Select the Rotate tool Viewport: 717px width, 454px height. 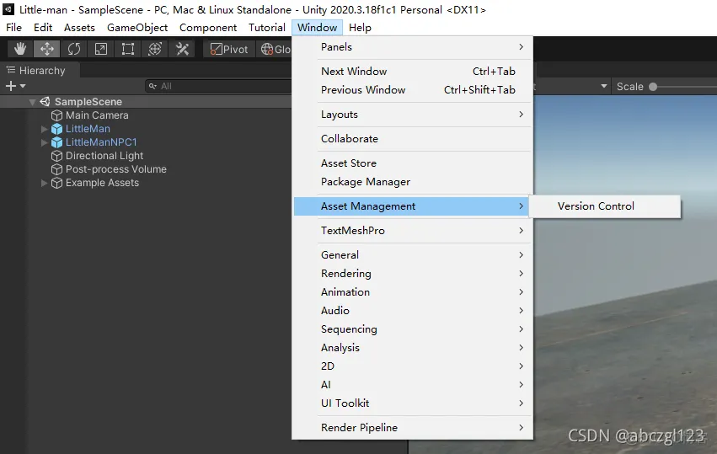74,49
